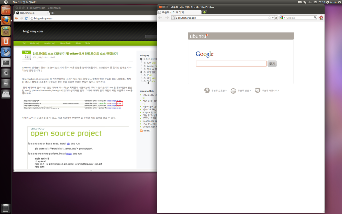Open the Home Folder launcher icon

(6, 10)
